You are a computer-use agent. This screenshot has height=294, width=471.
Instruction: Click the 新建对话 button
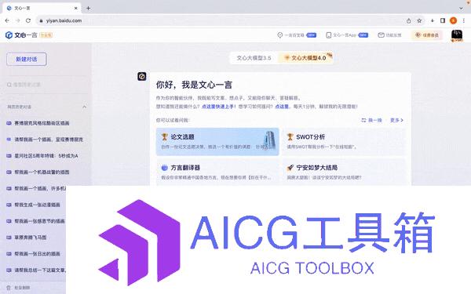pyautogui.click(x=27, y=59)
